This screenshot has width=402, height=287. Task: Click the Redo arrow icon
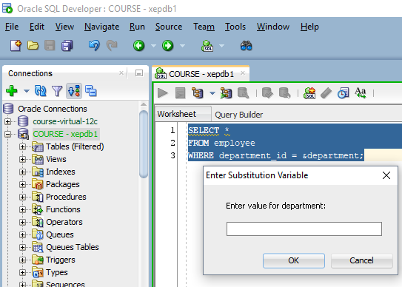coord(112,46)
